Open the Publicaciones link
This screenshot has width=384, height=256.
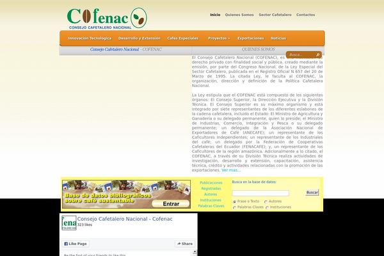click(211, 183)
